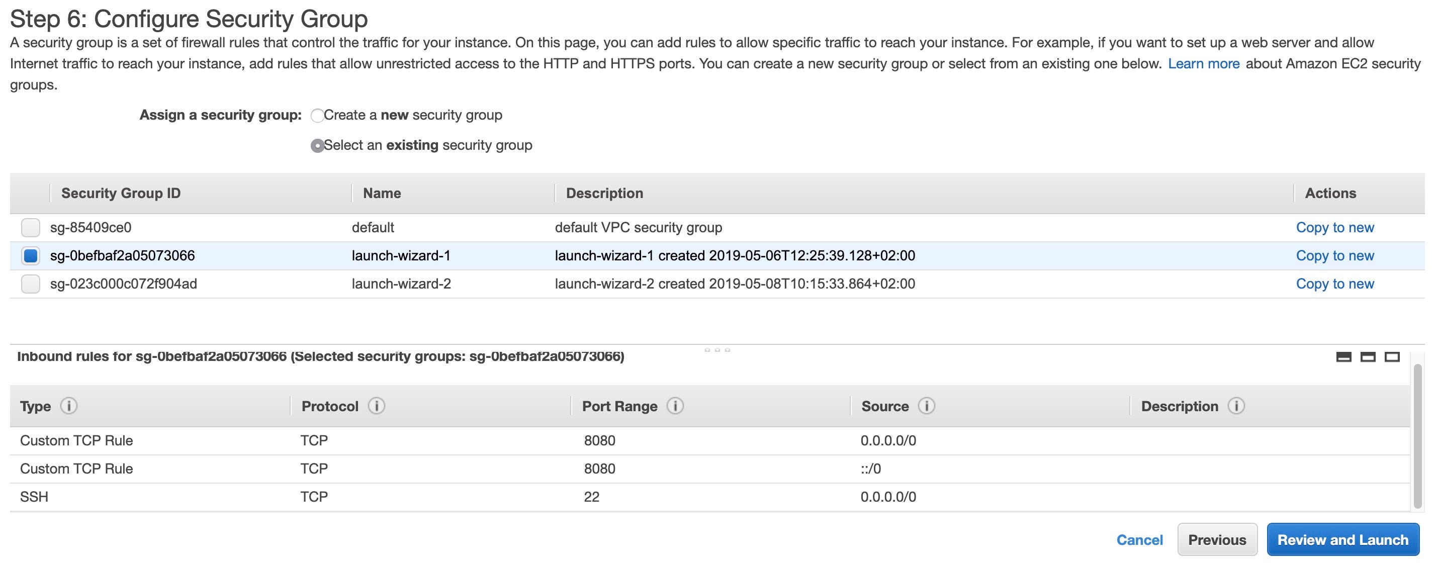
Task: Expand inbound rules panel to full view
Action: tap(1392, 357)
